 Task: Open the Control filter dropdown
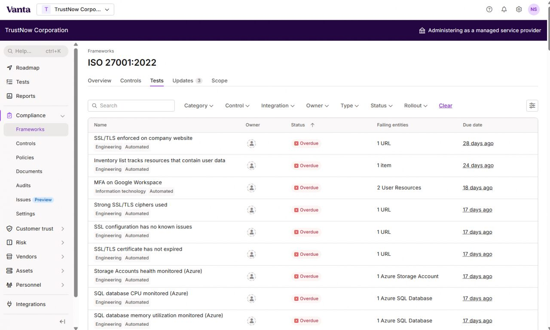237,106
